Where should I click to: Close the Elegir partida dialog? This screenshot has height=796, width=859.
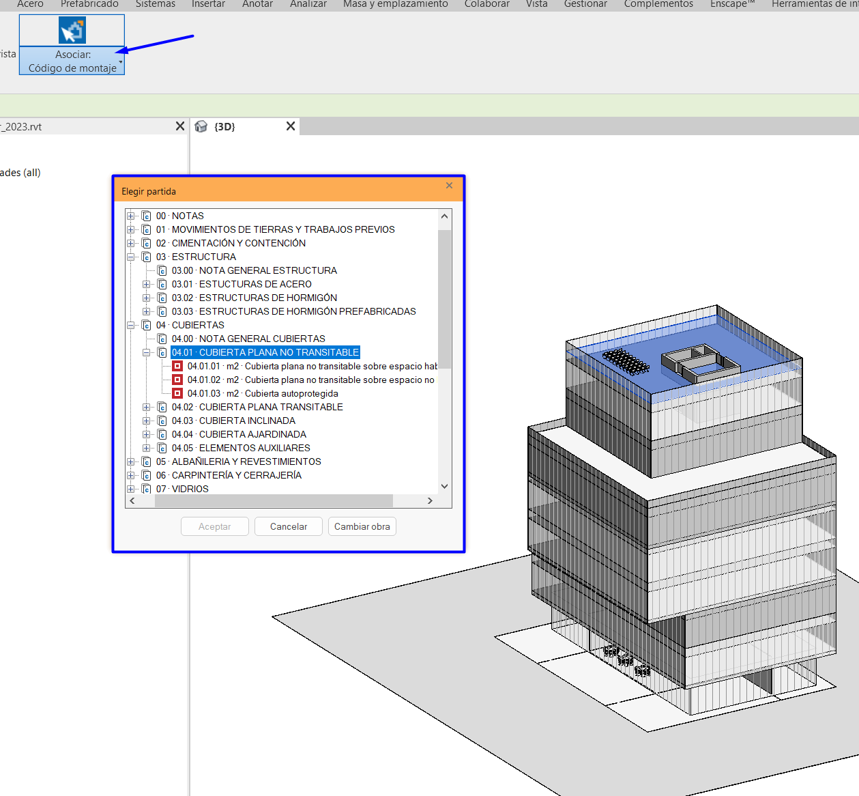(x=449, y=186)
